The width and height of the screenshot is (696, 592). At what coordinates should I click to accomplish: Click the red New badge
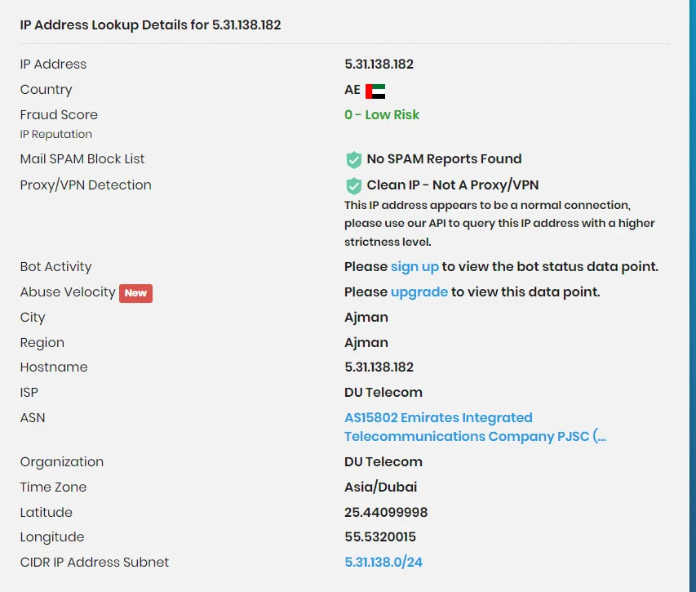point(135,292)
